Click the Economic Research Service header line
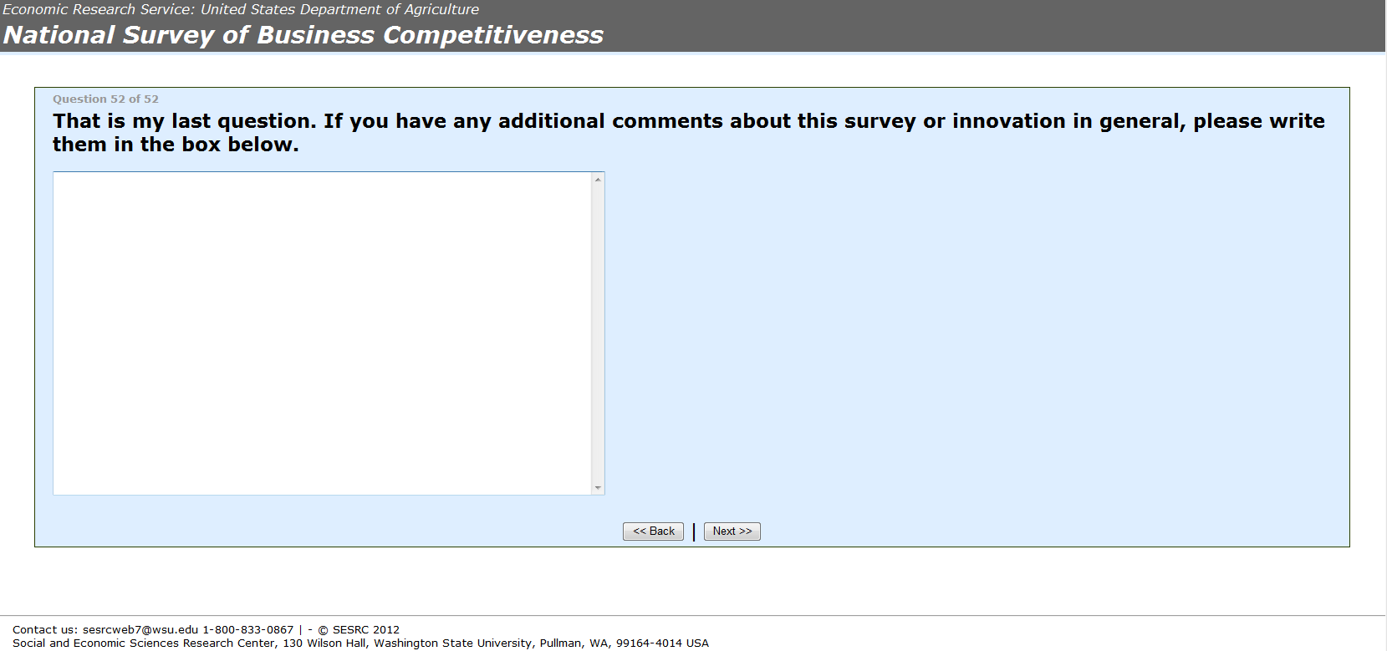1387x651 pixels. [241, 9]
